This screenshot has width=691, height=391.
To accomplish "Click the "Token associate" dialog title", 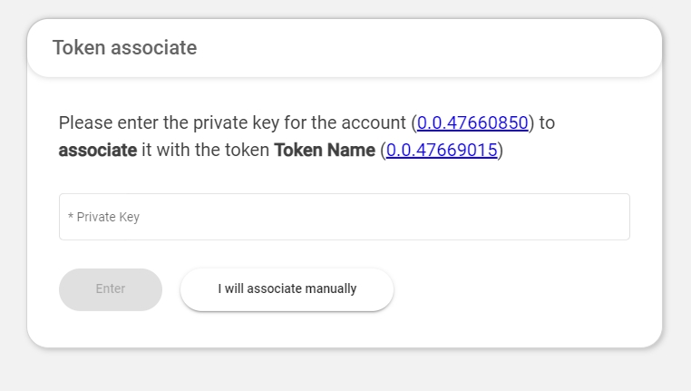I will point(124,48).
